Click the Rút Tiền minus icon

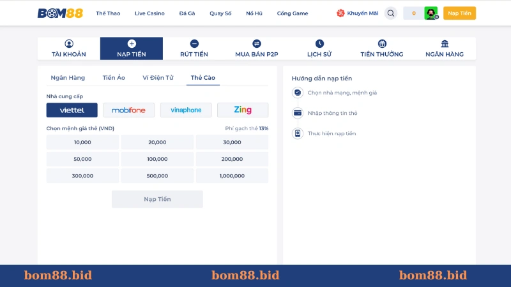[194, 43]
